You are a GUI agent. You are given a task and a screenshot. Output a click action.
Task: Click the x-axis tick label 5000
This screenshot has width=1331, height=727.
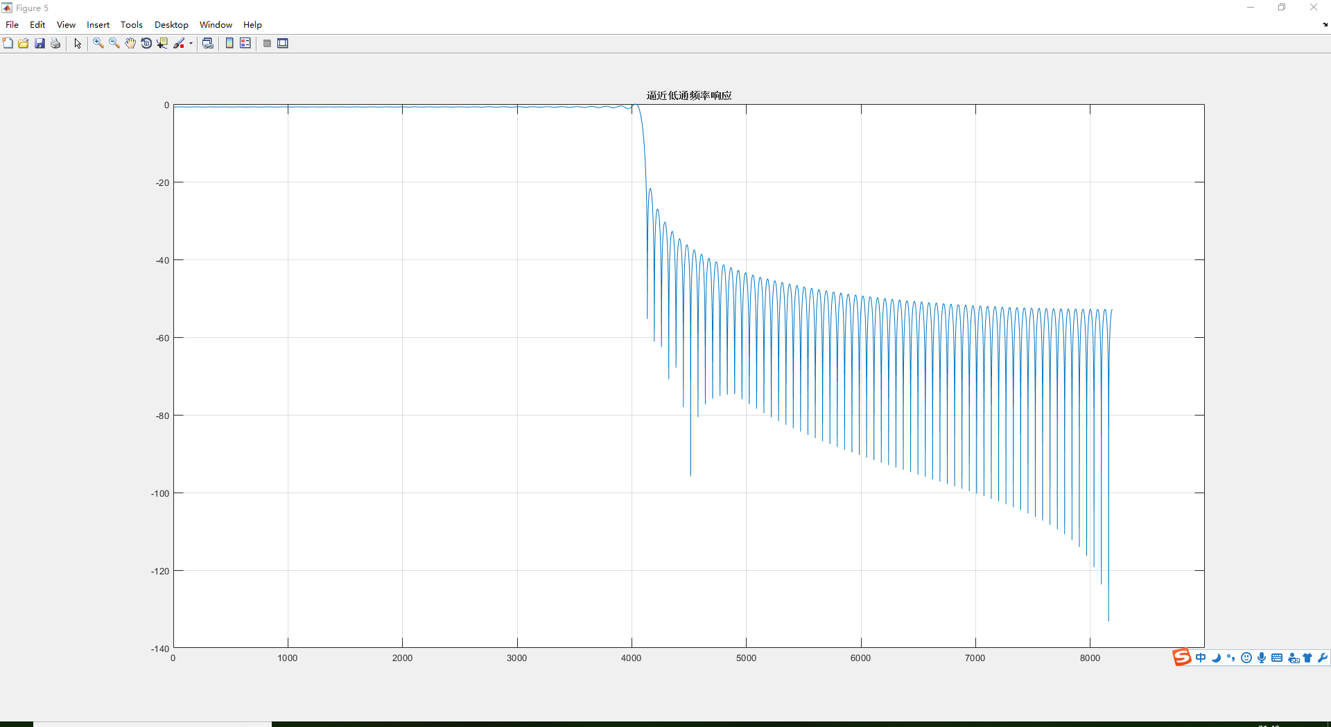pos(747,658)
